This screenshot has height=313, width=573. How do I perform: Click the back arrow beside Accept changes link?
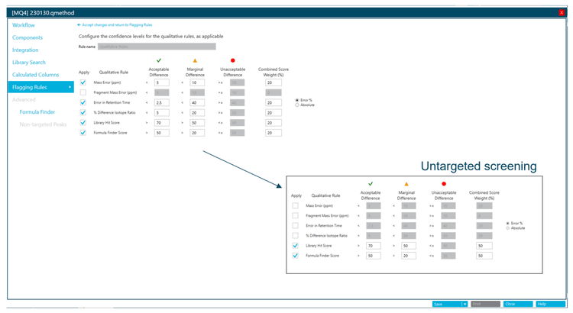click(79, 25)
